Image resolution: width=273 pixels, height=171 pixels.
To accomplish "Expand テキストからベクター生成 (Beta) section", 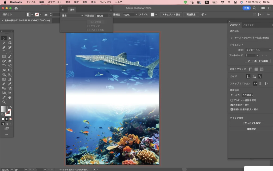I will click(x=232, y=38).
